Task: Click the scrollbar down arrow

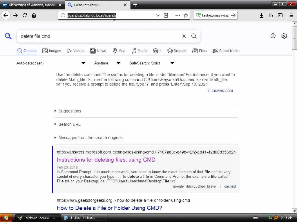Action: (x=294, y=211)
